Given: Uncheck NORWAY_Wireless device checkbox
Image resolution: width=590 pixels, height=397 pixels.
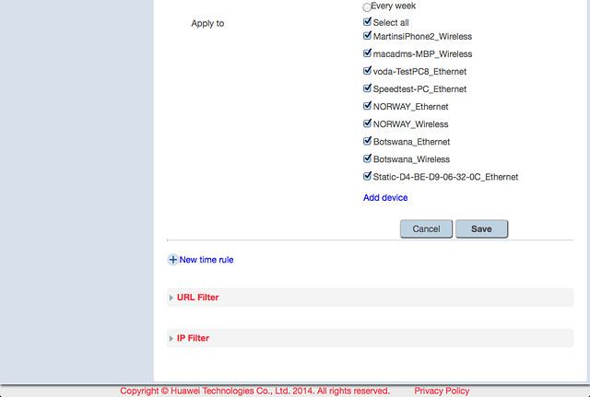Looking at the screenshot, I should point(367,123).
